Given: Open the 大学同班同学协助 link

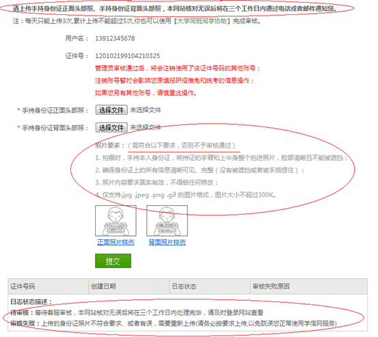Looking at the screenshot, I should 202,21.
